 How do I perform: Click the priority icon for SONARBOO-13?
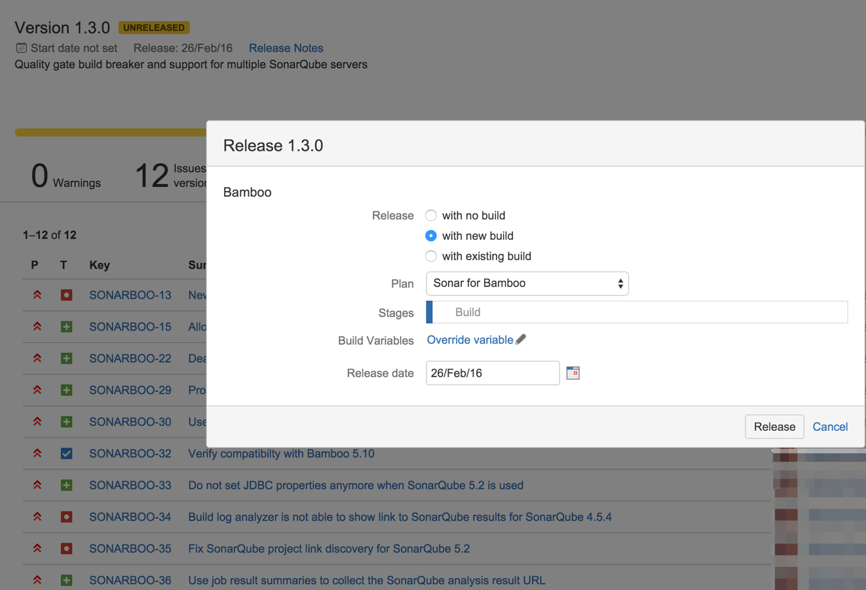coord(37,295)
